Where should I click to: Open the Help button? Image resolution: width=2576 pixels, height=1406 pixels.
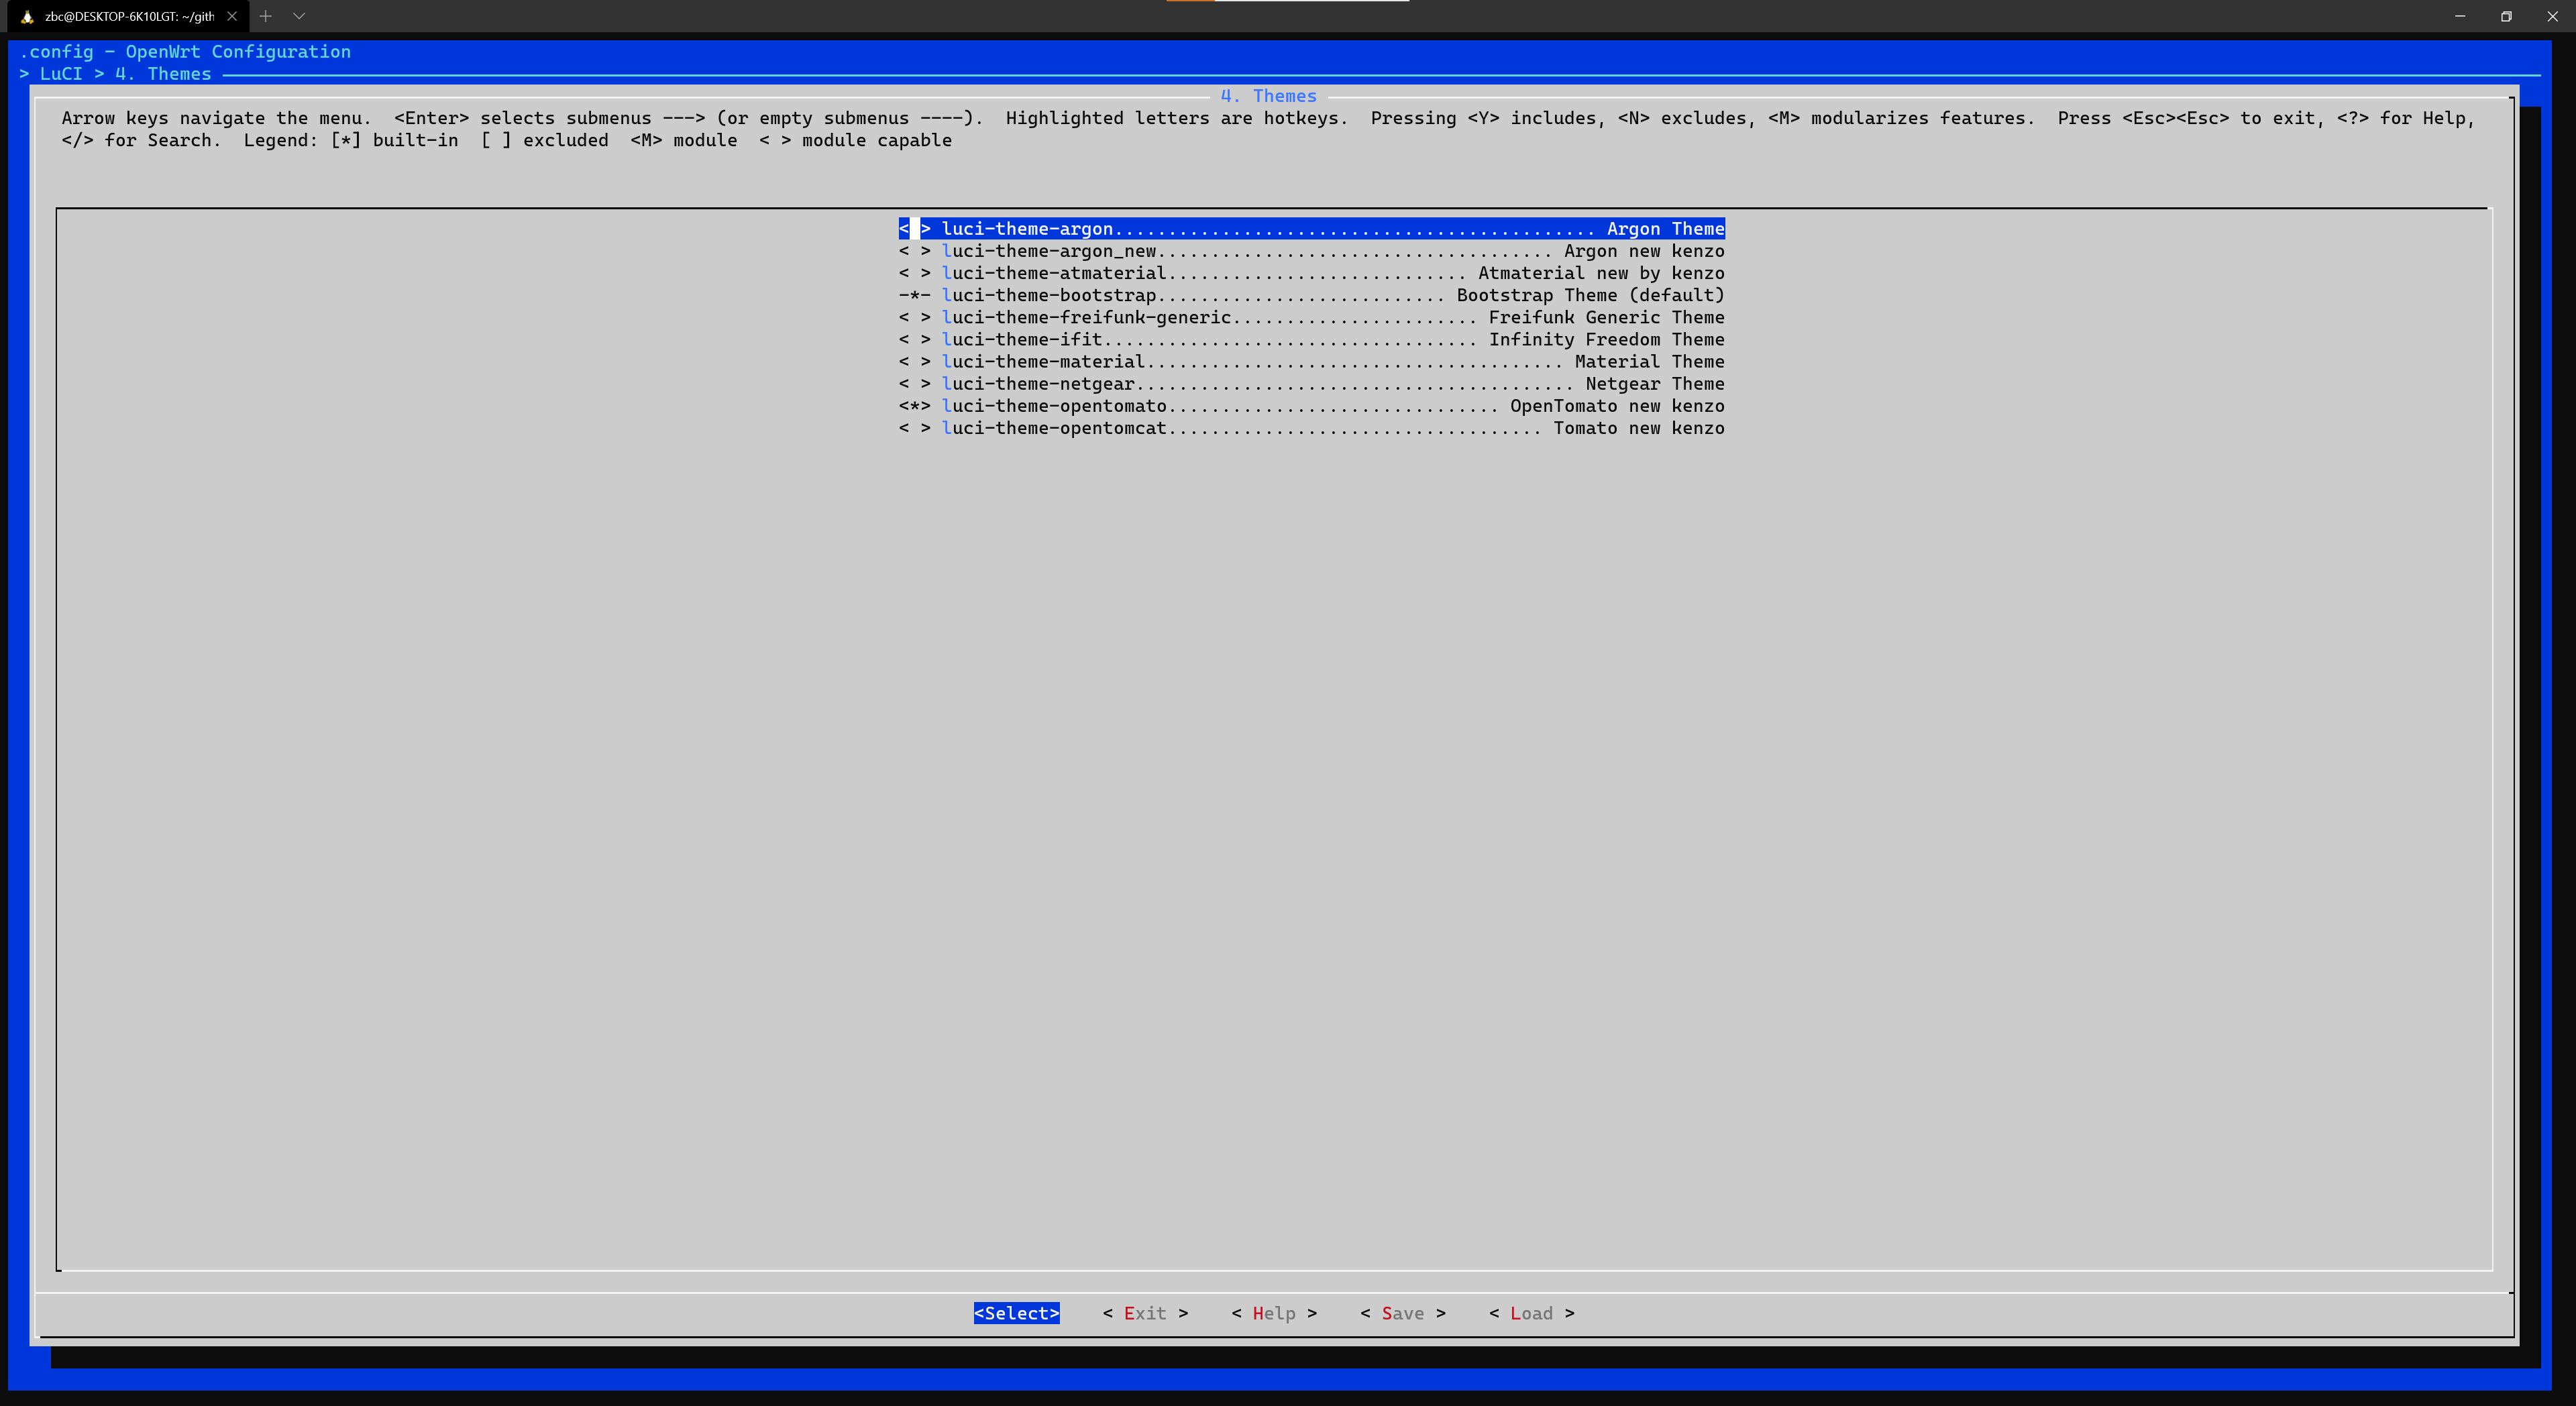click(1273, 1313)
